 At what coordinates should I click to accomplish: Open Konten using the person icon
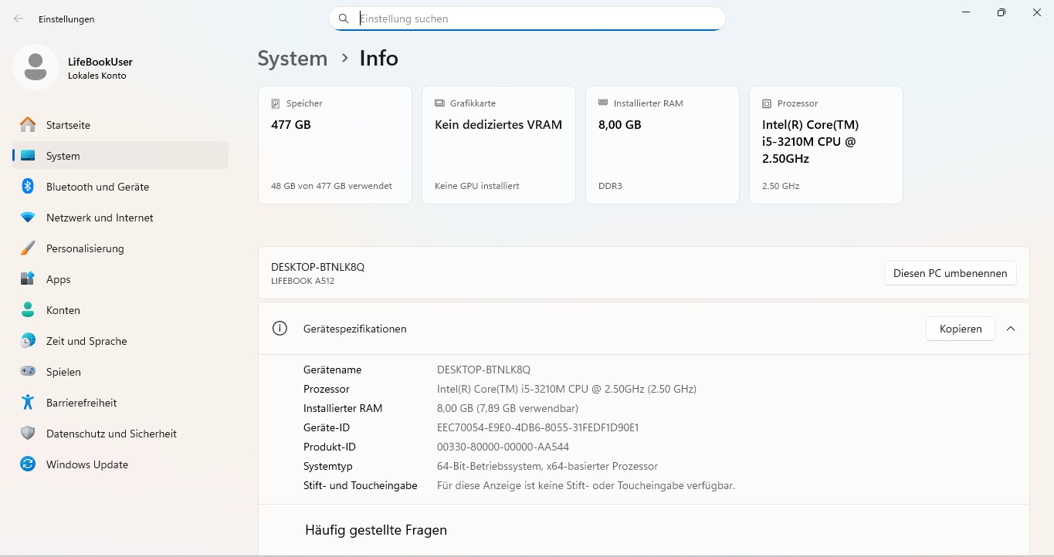pyautogui.click(x=28, y=310)
